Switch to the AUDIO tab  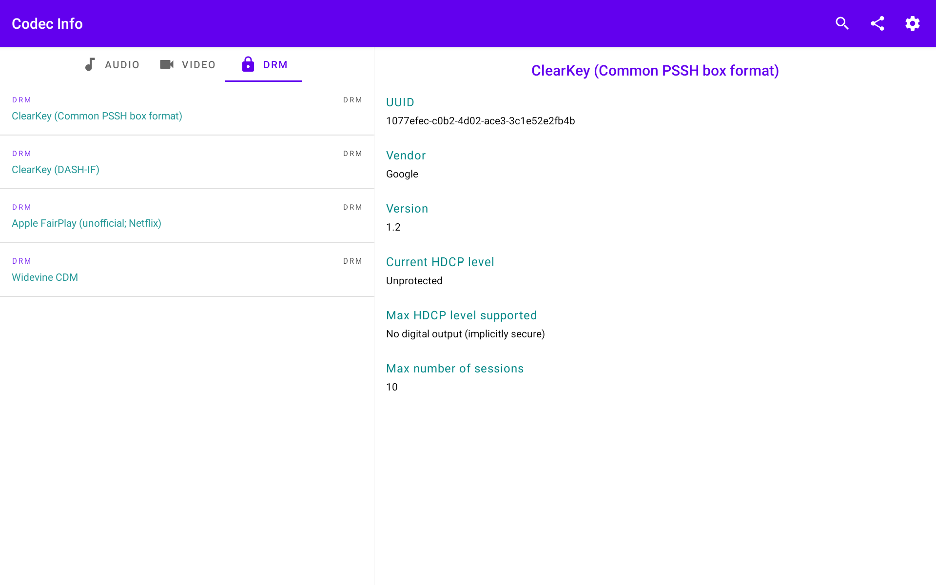[122, 64]
